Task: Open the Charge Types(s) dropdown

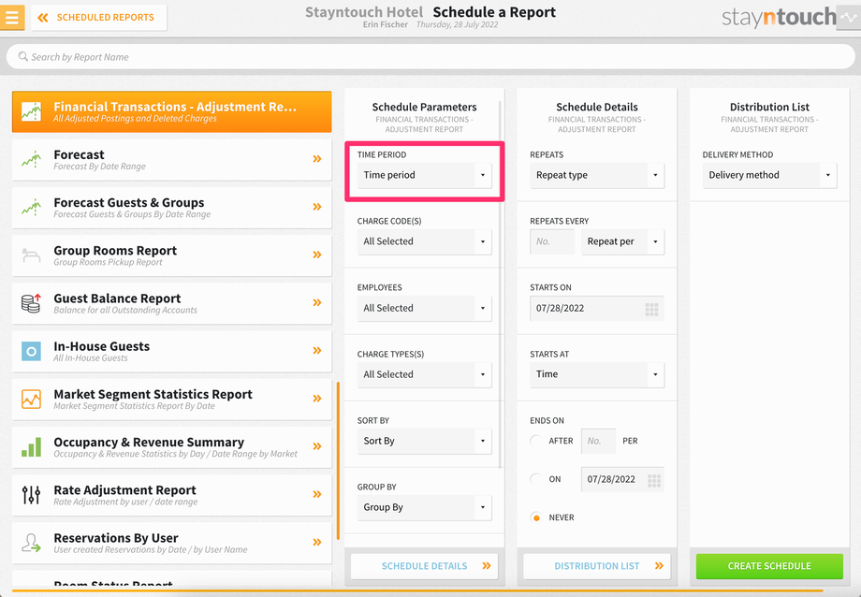Action: pos(425,374)
